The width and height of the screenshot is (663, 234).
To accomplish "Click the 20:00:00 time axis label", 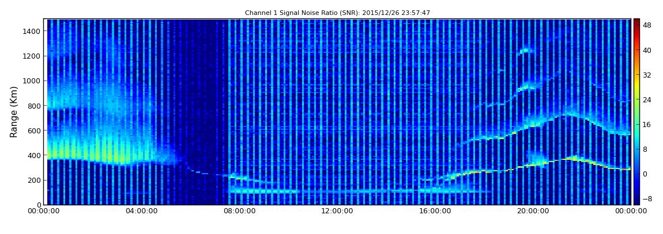I will pyautogui.click(x=533, y=211).
